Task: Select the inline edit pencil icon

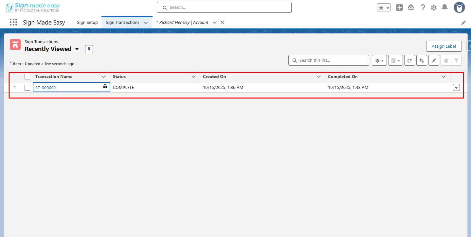Action: (x=434, y=60)
